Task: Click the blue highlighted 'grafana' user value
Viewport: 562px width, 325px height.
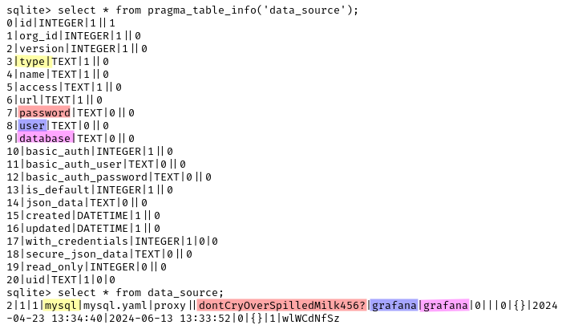Action: pyautogui.click(x=394, y=306)
